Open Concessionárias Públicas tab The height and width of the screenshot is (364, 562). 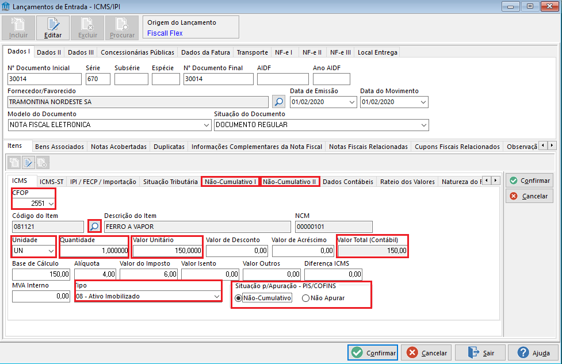point(137,52)
